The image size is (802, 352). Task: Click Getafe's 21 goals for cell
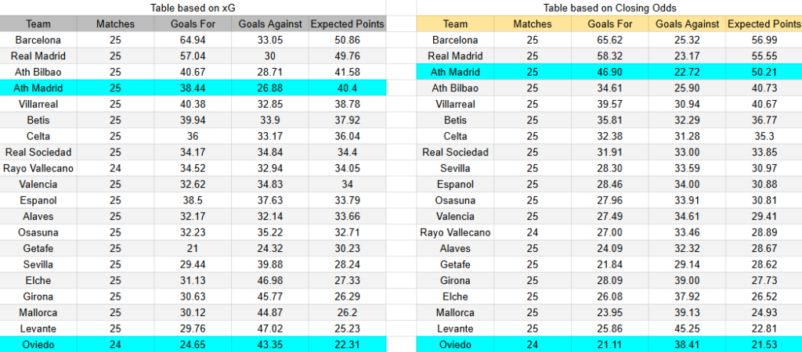coord(193,248)
